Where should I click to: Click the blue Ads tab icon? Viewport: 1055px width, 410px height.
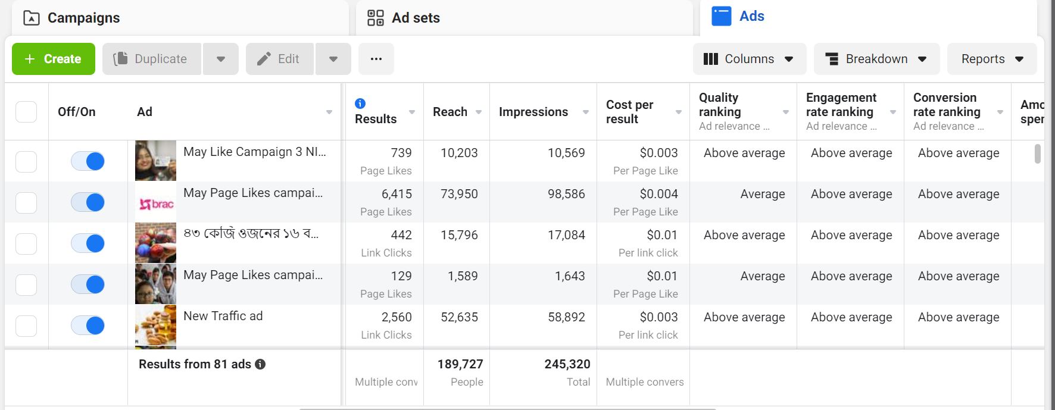pos(722,16)
